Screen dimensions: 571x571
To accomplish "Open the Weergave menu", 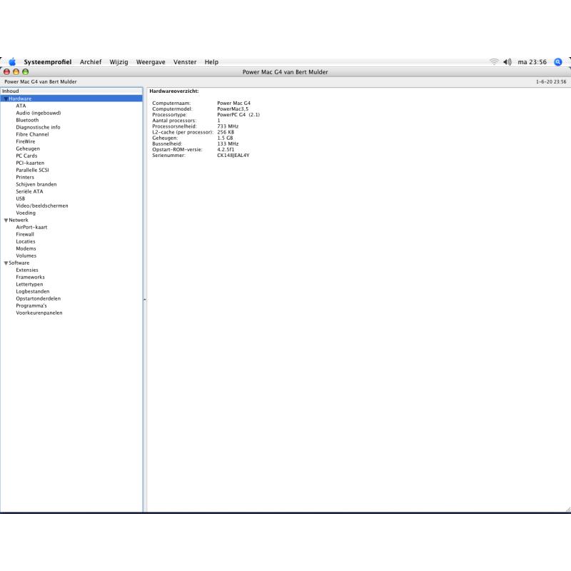I will 151,62.
